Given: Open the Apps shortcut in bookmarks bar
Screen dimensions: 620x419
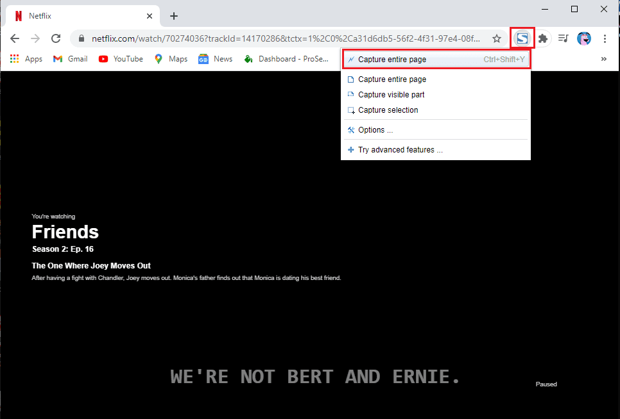Looking at the screenshot, I should tap(26, 59).
